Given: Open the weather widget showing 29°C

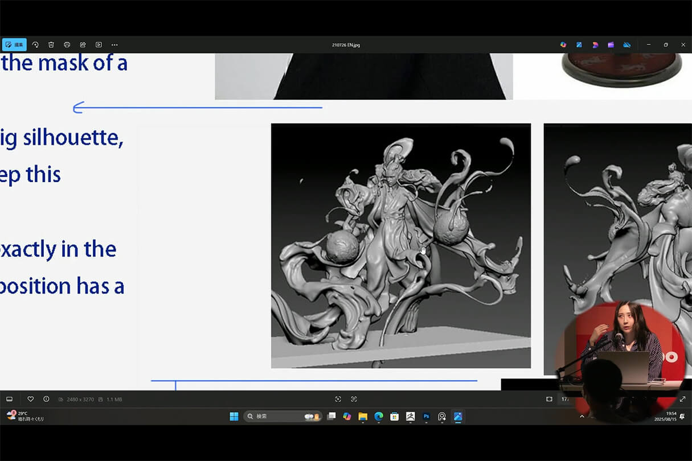Looking at the screenshot, I should (x=26, y=416).
